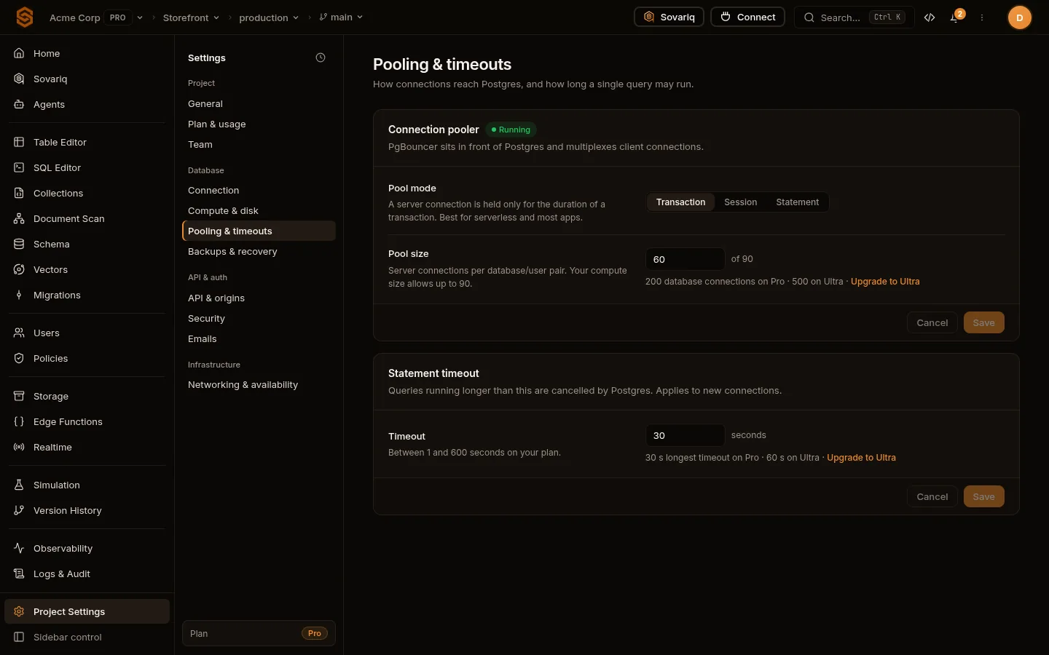Click the Plan Pro badge at sidebar bottom
The image size is (1049, 655).
[x=314, y=633]
